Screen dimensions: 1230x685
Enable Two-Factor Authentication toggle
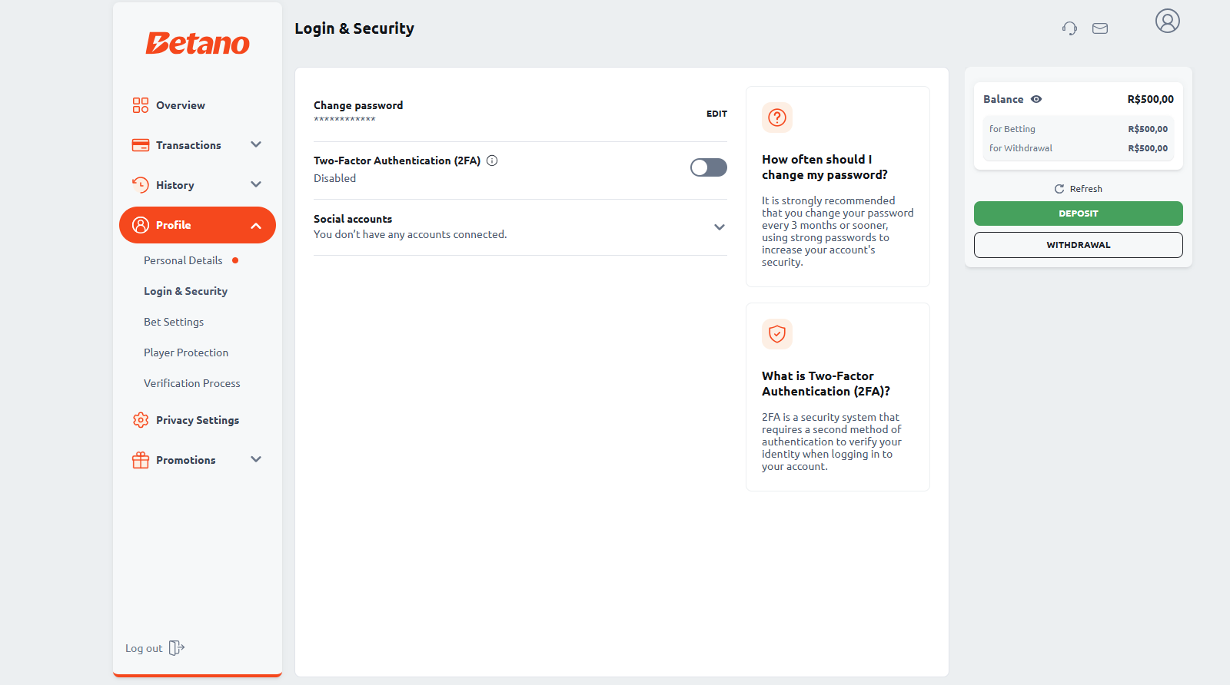click(708, 167)
